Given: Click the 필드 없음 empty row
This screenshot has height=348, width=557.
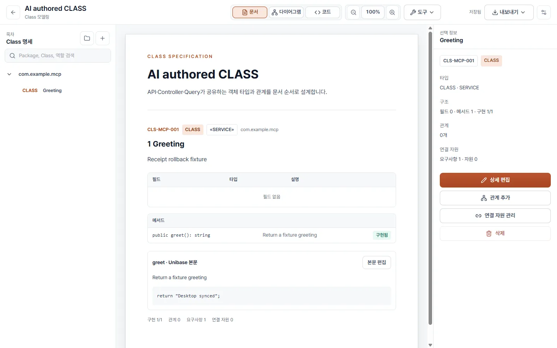Looking at the screenshot, I should click(272, 197).
